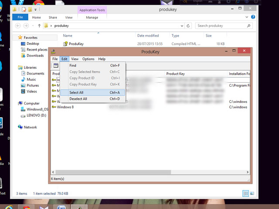Switch to Home tab in Explorer
The image size is (279, 209).
[36, 17]
